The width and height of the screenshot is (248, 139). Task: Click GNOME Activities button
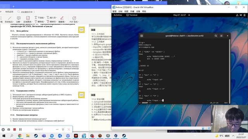[x=118, y=15]
